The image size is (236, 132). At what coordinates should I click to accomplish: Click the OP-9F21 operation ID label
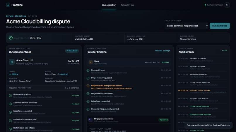pyautogui.click(x=33, y=16)
